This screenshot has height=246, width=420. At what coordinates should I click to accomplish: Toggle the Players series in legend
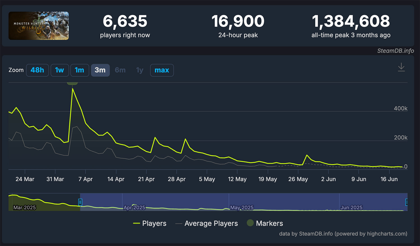[x=150, y=223]
